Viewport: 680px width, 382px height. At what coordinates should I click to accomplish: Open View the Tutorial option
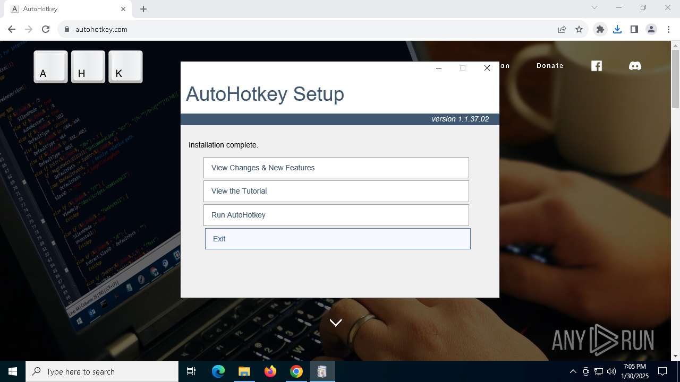tap(336, 191)
